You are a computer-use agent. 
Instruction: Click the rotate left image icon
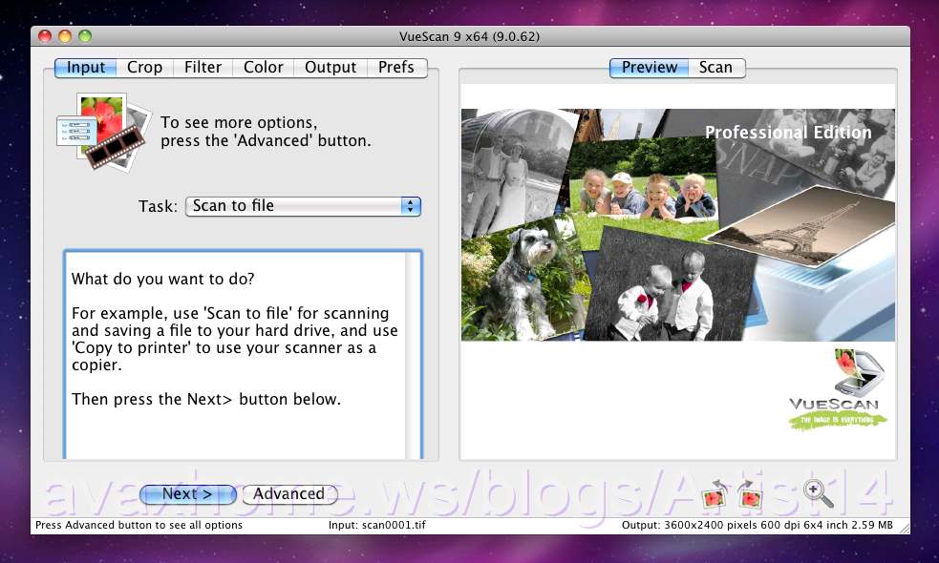(x=715, y=494)
